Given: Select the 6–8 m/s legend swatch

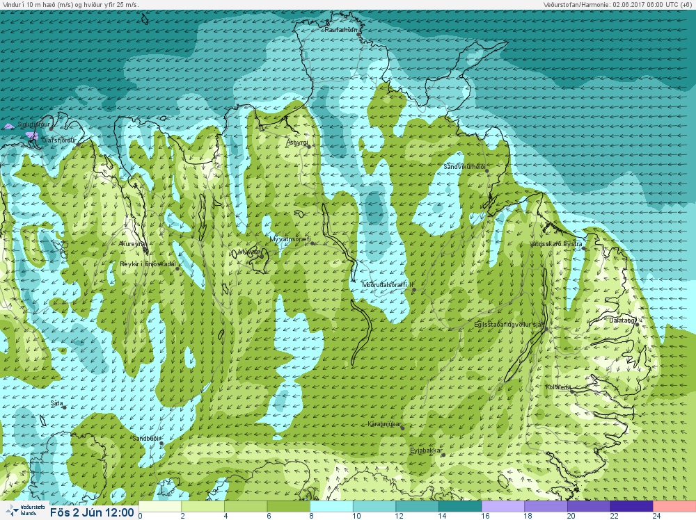Looking at the screenshot, I should click(289, 506).
